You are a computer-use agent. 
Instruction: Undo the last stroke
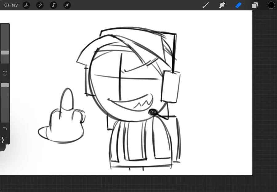pyautogui.click(x=5, y=128)
